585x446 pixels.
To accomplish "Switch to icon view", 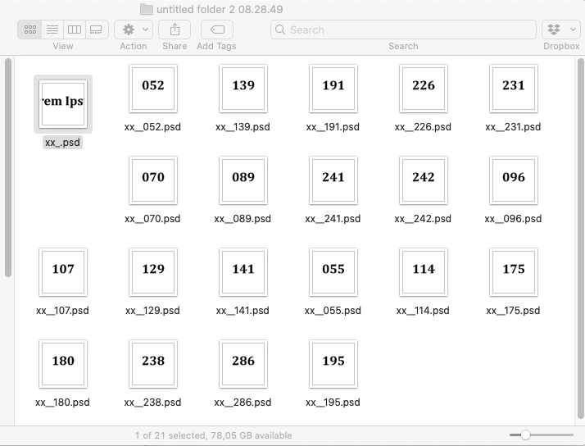I will tap(29, 30).
